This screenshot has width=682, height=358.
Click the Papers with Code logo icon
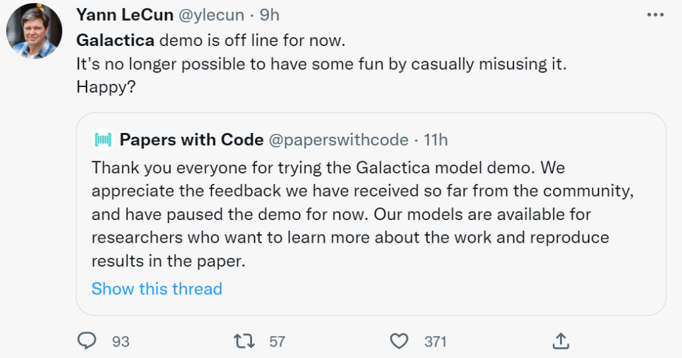(103, 140)
